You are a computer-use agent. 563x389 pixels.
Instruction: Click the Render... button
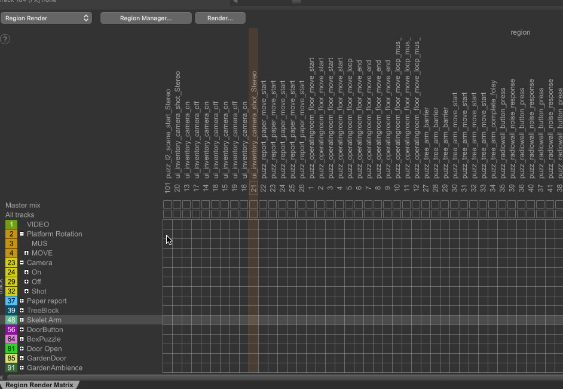pos(220,18)
